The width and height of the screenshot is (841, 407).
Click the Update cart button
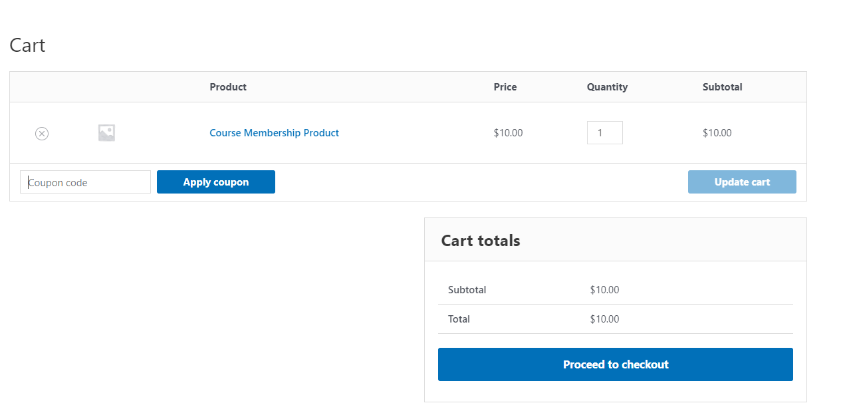point(742,182)
